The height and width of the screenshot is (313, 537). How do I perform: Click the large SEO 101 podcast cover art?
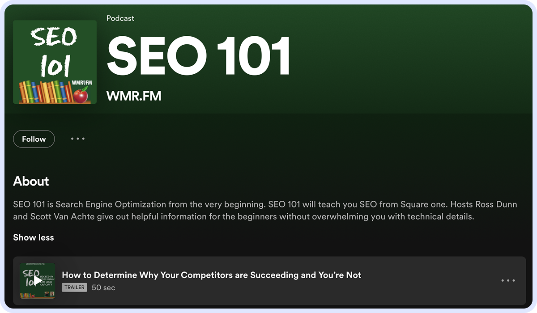pyautogui.click(x=55, y=62)
